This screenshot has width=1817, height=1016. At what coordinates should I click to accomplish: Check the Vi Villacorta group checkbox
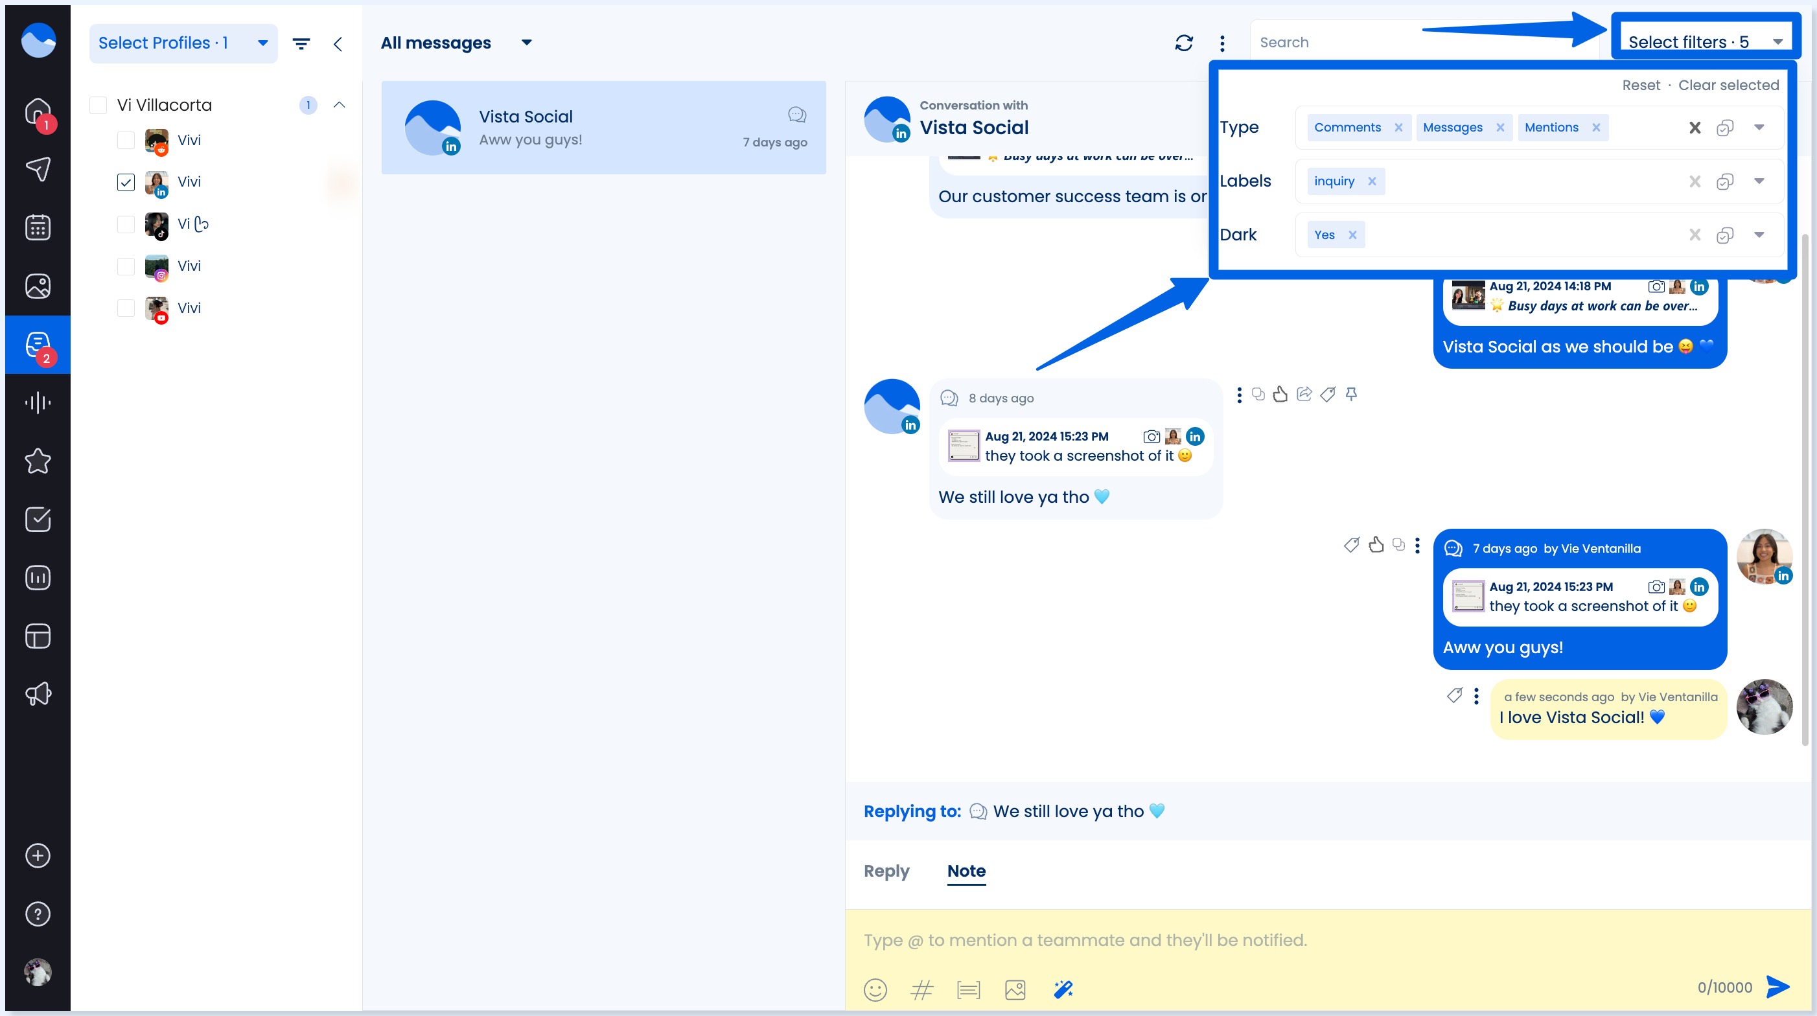tap(98, 104)
